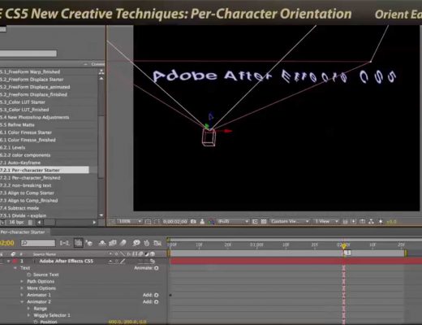Click the Auto-keyframe stopwatch icon in timeline header
This screenshot has height=325, width=422.
point(147,243)
